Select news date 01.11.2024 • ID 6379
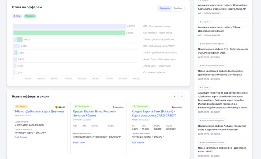The image size is (261, 159). point(208,156)
